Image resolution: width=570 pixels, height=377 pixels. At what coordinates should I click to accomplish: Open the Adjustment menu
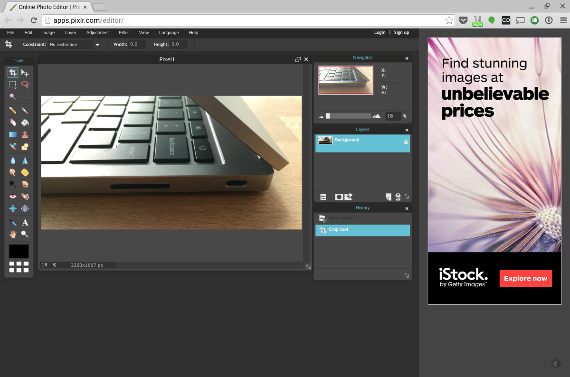(x=97, y=33)
